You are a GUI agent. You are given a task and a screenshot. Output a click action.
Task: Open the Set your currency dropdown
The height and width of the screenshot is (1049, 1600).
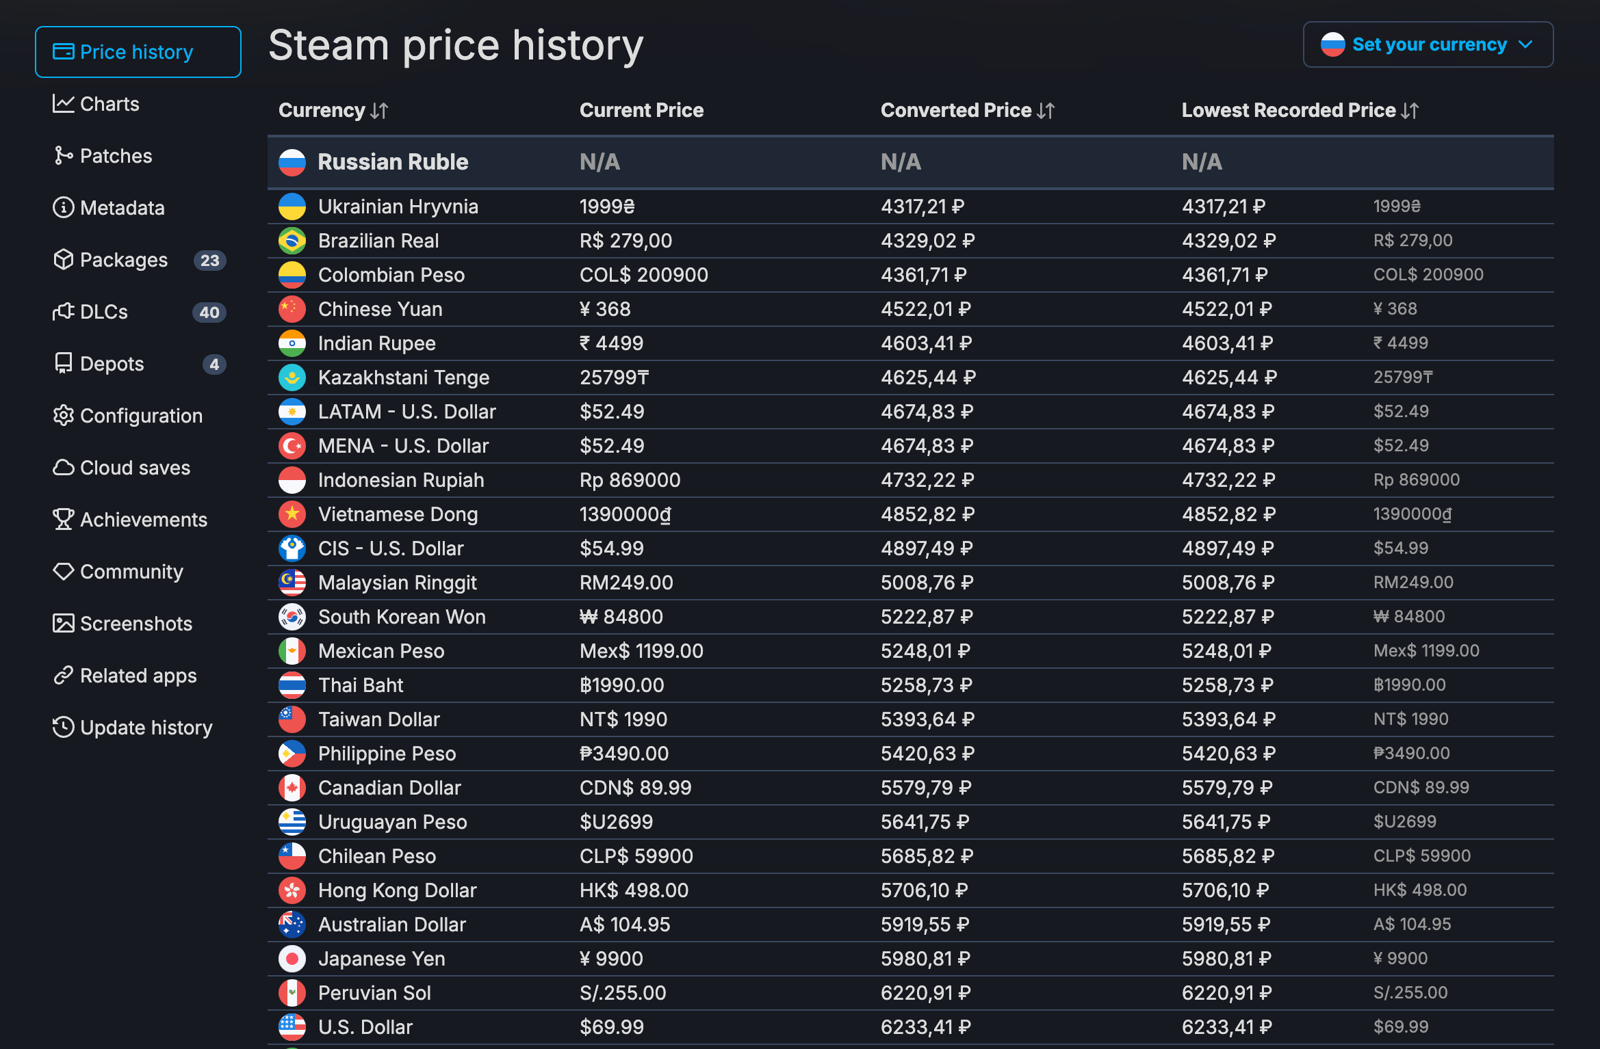[x=1428, y=45]
